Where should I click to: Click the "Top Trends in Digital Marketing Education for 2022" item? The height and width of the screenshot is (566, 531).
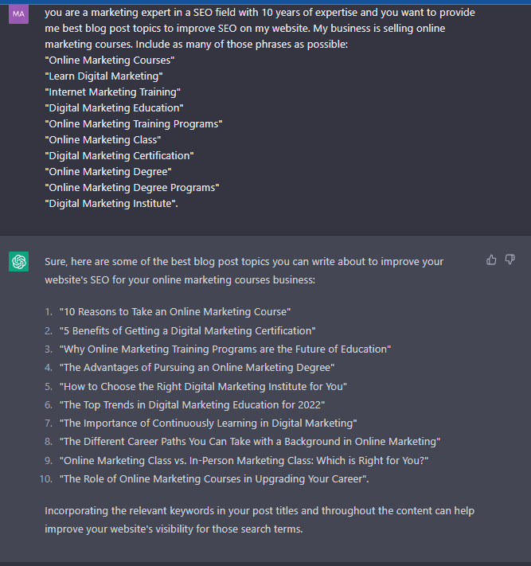click(192, 404)
